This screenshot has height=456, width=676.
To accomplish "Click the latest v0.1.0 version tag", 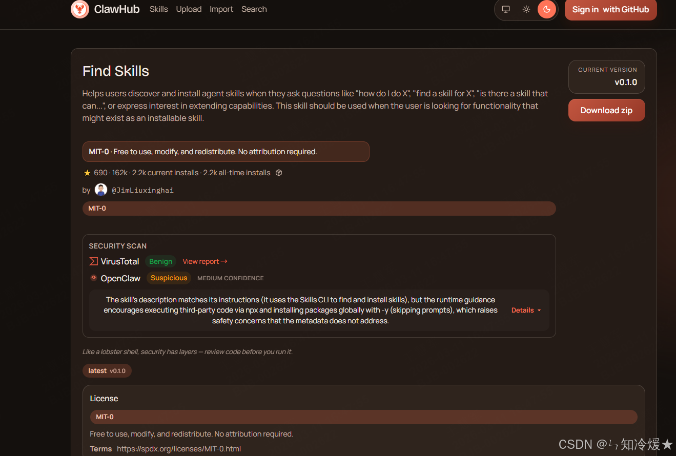I will [107, 371].
